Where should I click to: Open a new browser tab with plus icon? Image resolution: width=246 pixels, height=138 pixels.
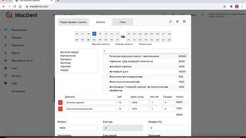(58, 1)
